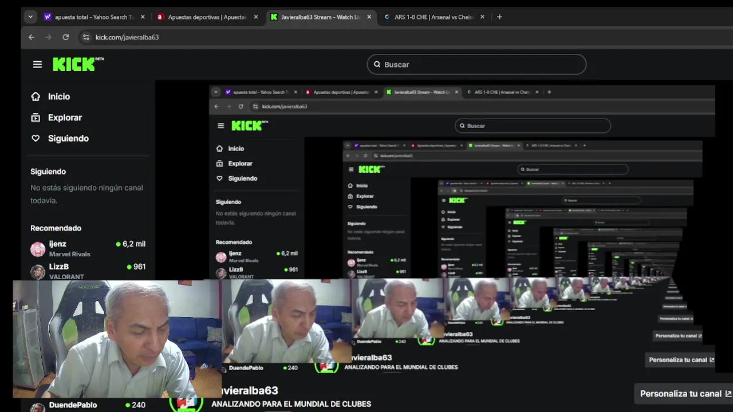
Task: Toggle the Kick sidebar hamburger menu
Action: [x=37, y=65]
